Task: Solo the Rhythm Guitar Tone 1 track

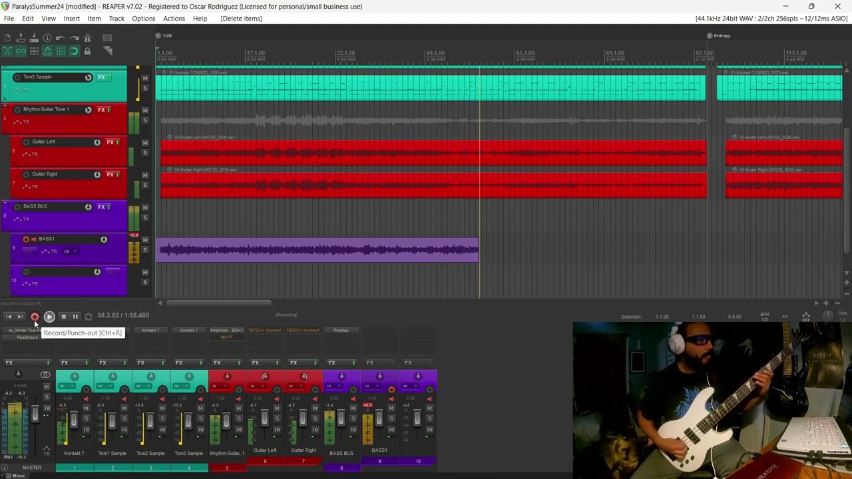Action: click(144, 120)
